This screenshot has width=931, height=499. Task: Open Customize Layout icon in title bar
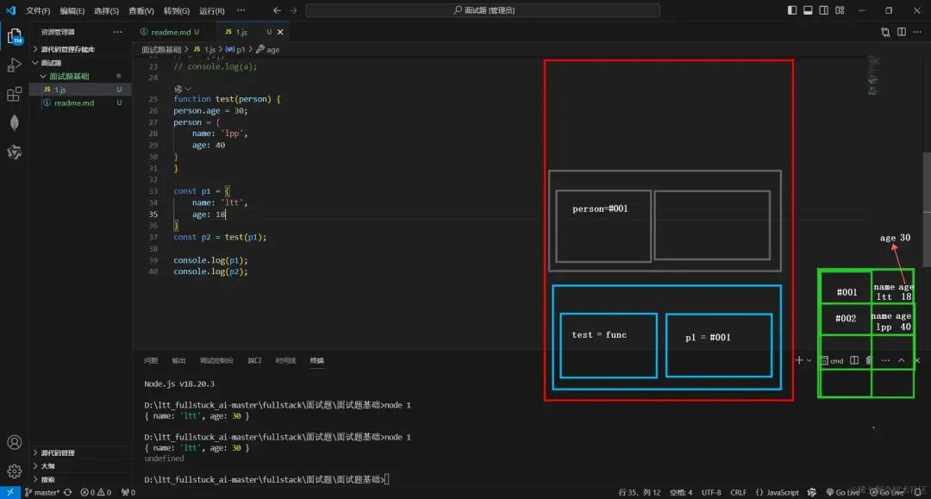(840, 10)
